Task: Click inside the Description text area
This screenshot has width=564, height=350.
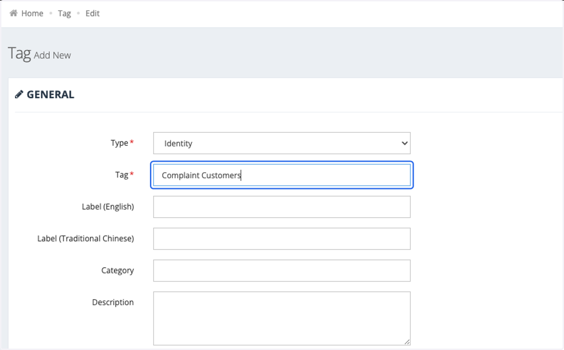Action: click(x=282, y=319)
